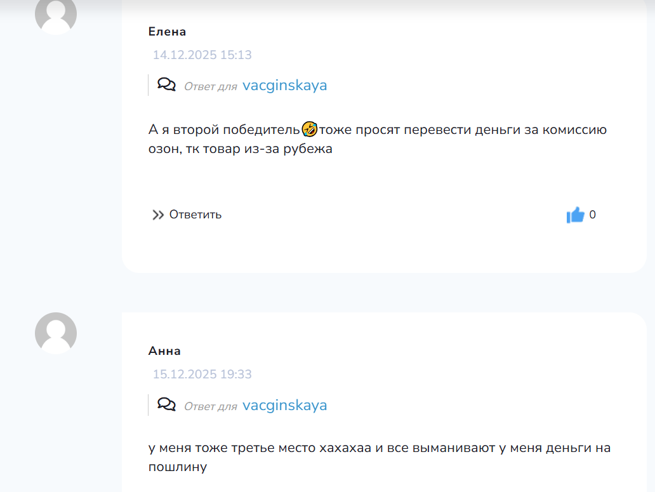
Task: Click "Ответ для" label in Анна's comment
Action: point(210,406)
